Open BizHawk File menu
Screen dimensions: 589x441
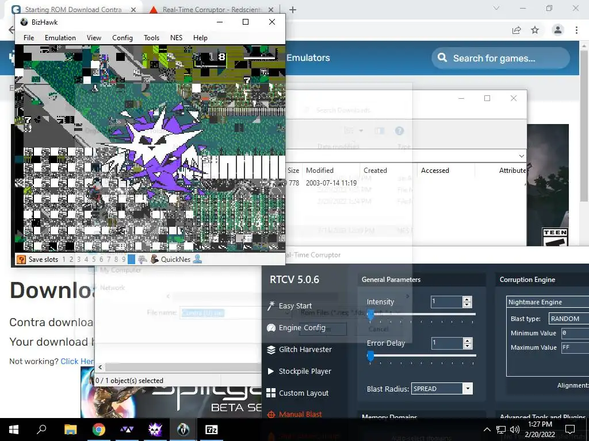coord(29,37)
